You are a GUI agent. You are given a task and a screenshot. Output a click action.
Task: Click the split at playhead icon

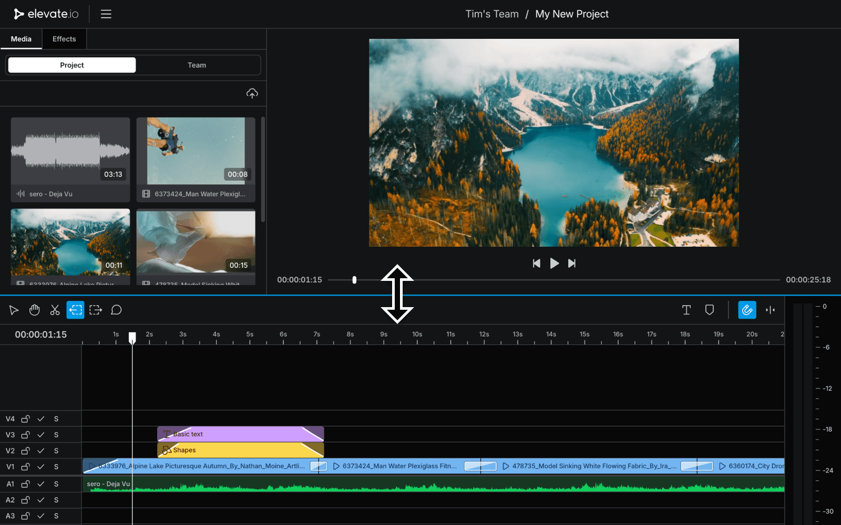click(771, 310)
